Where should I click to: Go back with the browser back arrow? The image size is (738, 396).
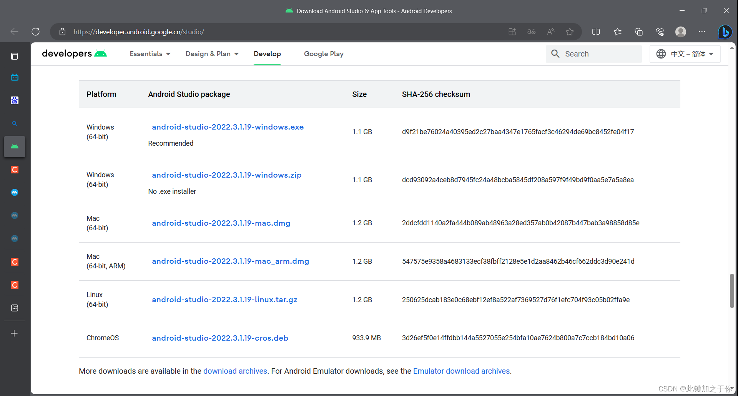click(x=14, y=32)
